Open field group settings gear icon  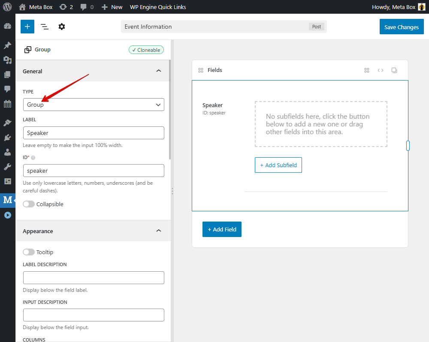click(62, 27)
